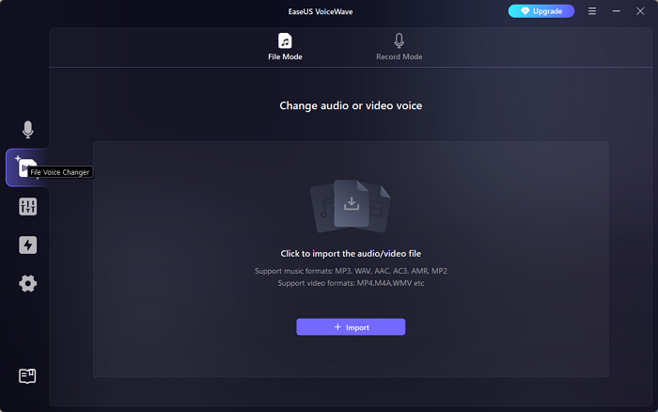The image size is (658, 412).
Task: Open the settings gear in the sidebar
Action: [27, 283]
